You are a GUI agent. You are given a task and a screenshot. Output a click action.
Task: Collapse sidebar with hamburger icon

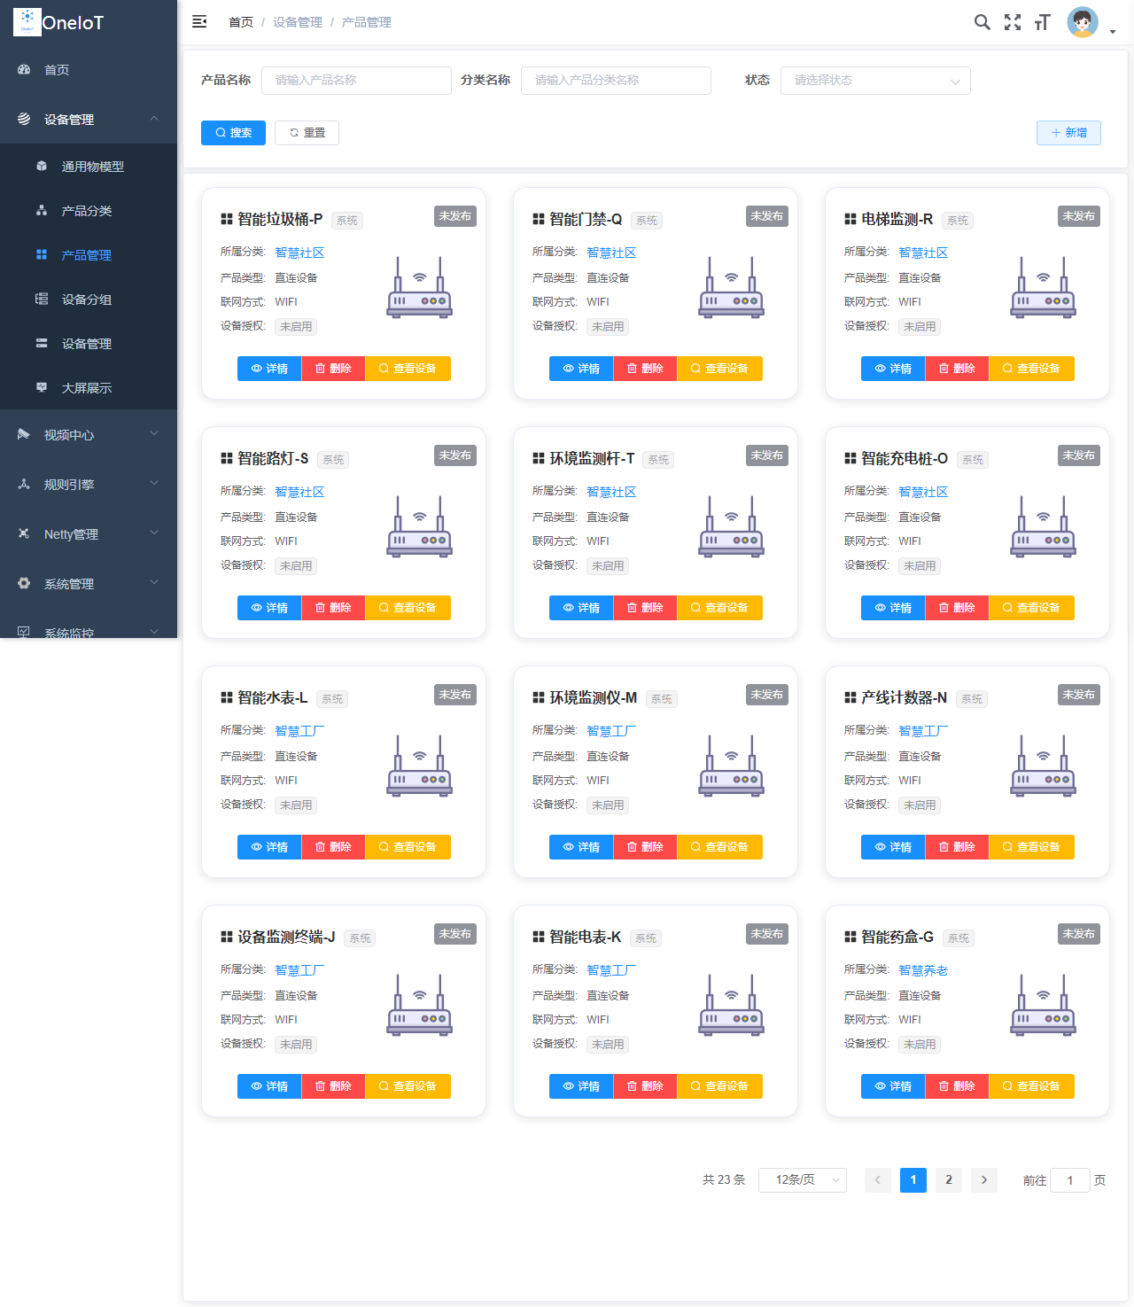pyautogui.click(x=199, y=21)
